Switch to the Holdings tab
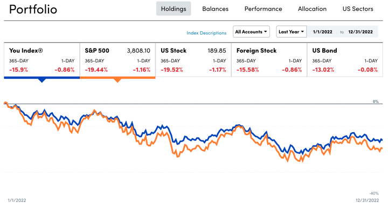 174,9
